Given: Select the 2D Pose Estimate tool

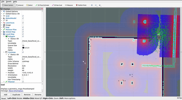Looking at the screenshot, I should [x=42, y=5].
